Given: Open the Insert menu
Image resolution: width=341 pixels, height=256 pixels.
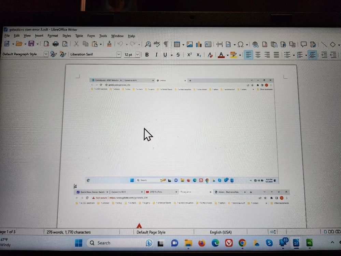Looking at the screenshot, I should (x=39, y=36).
